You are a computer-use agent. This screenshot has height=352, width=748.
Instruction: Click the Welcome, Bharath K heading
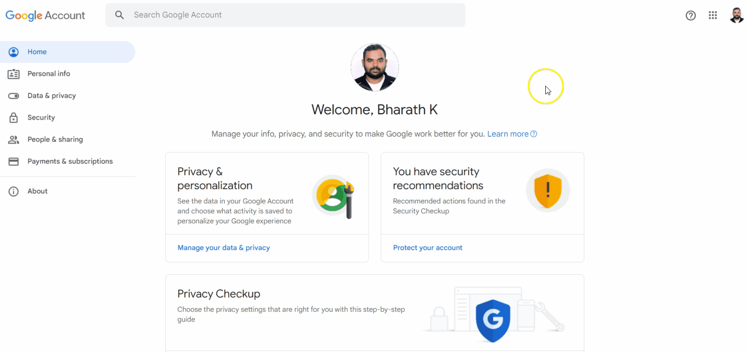tap(374, 110)
